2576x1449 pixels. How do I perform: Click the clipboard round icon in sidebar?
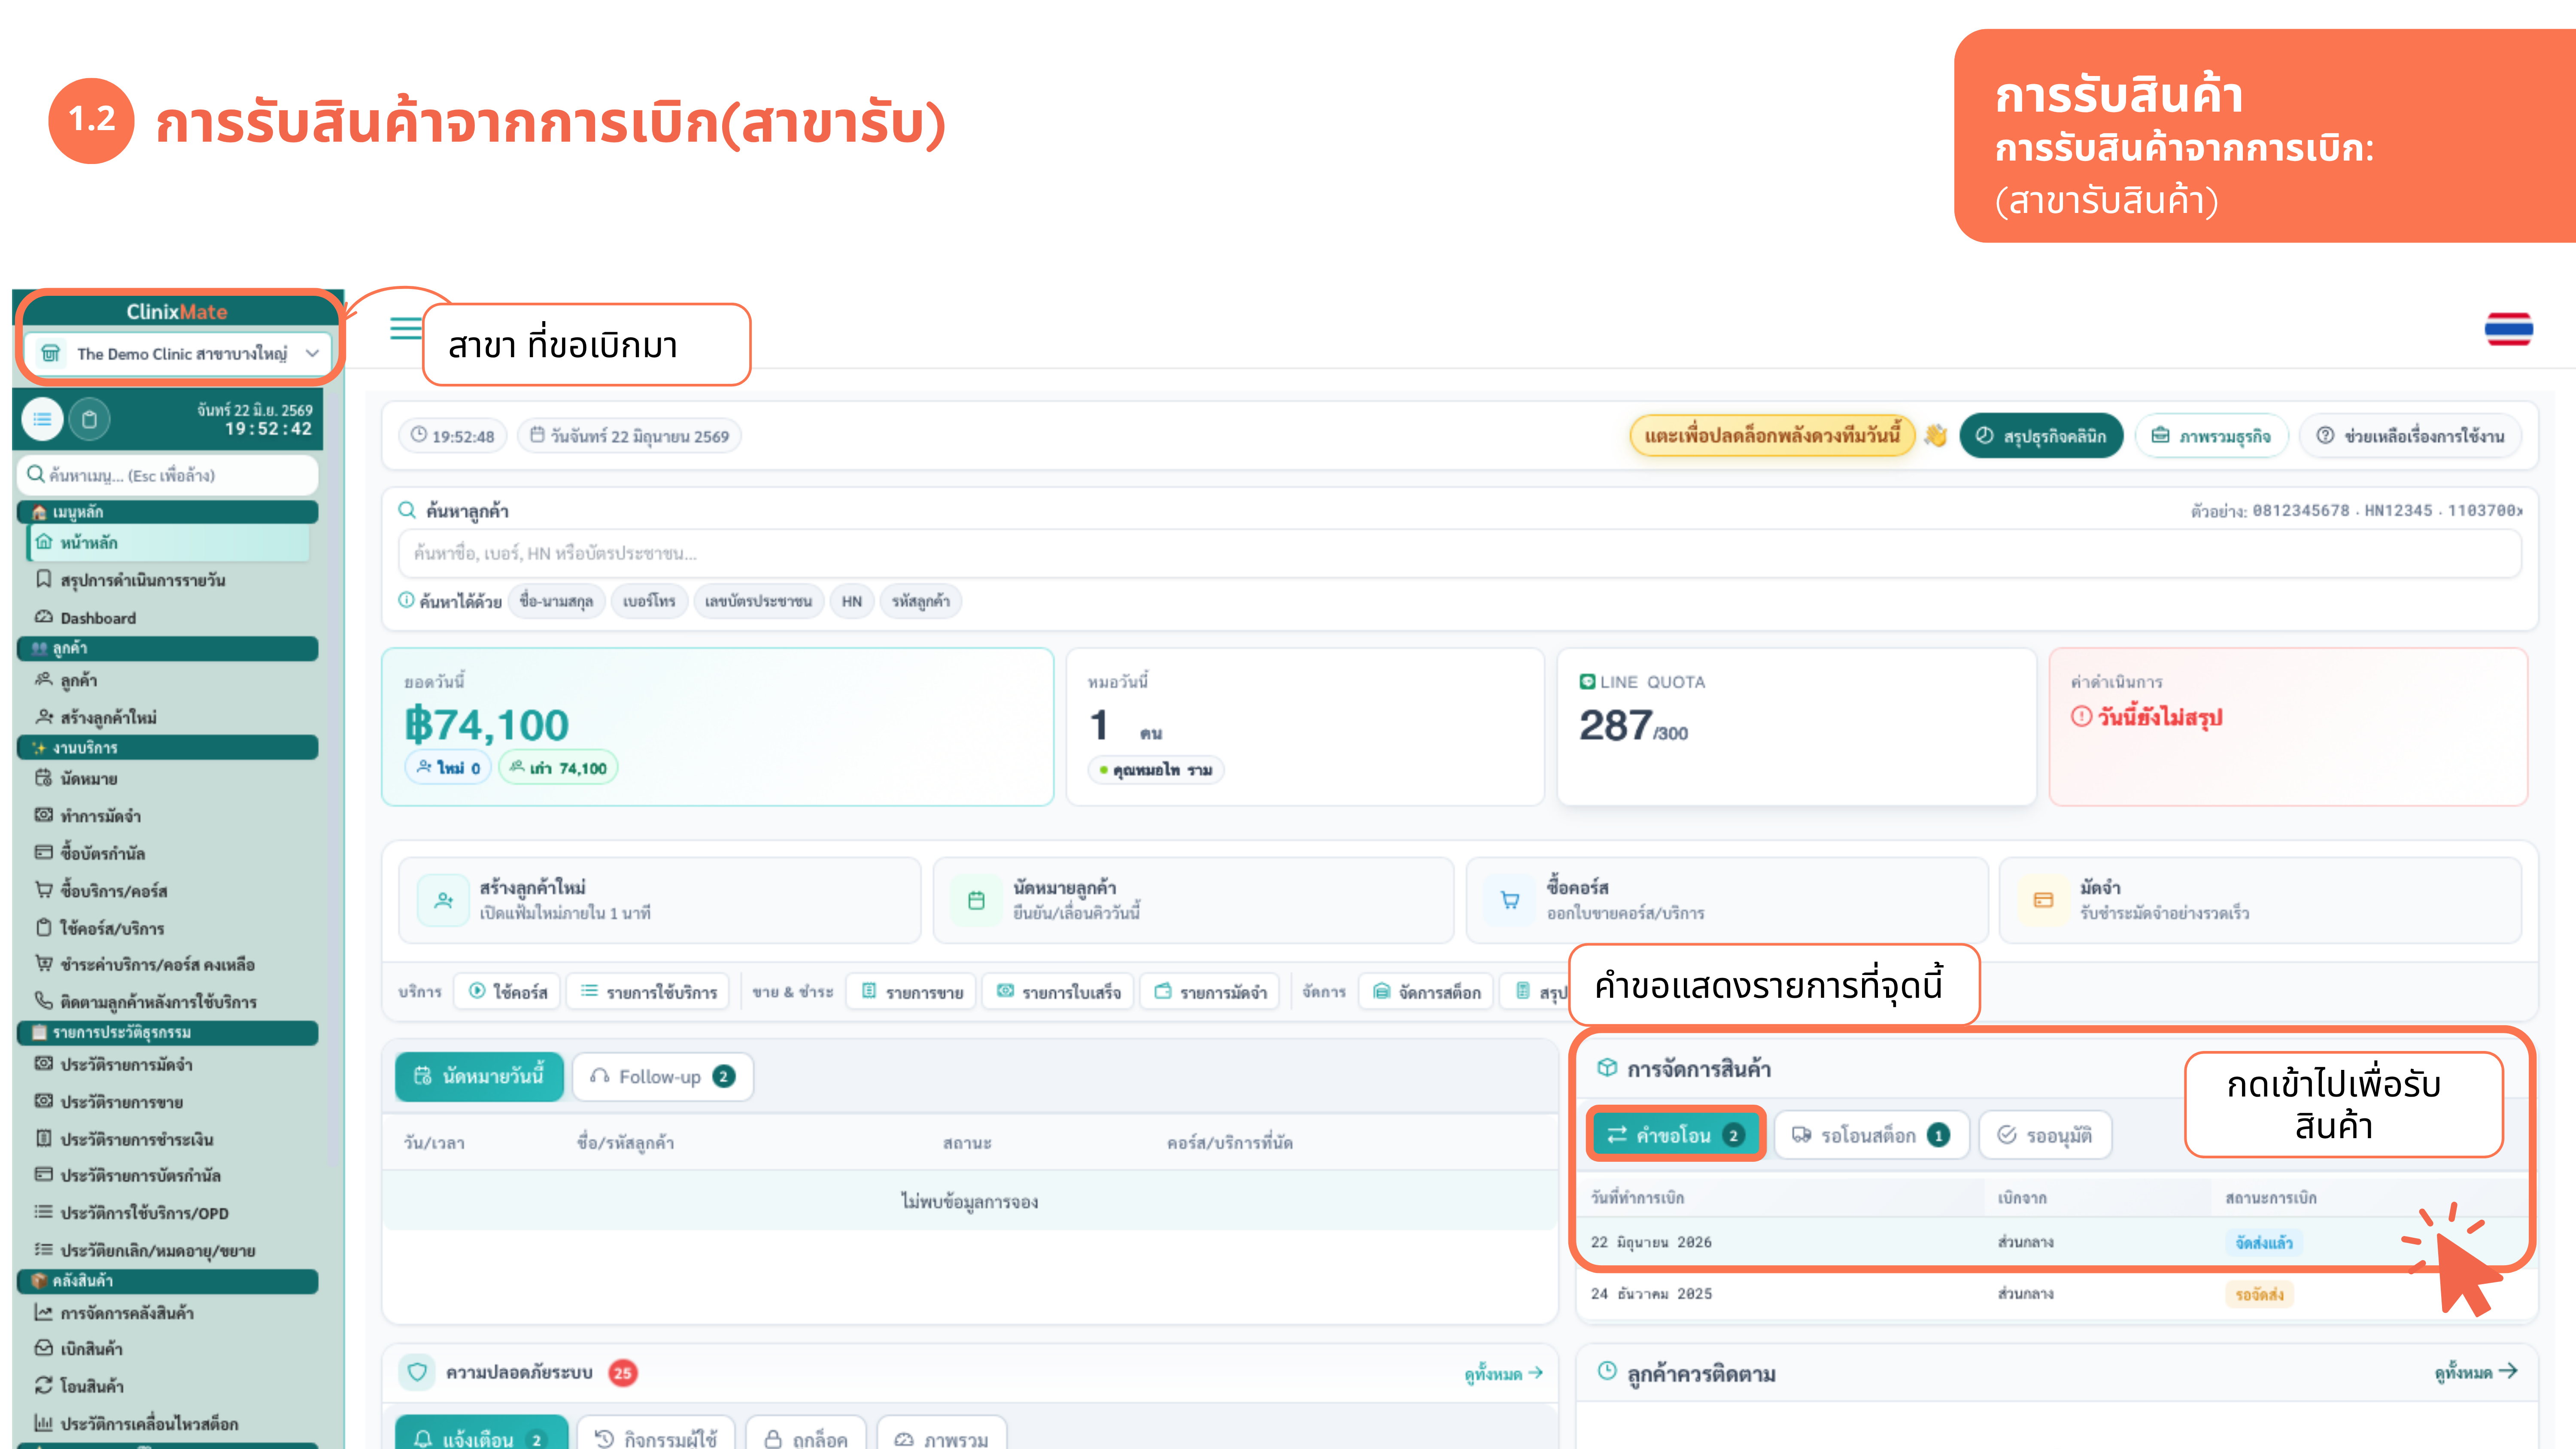[x=89, y=419]
